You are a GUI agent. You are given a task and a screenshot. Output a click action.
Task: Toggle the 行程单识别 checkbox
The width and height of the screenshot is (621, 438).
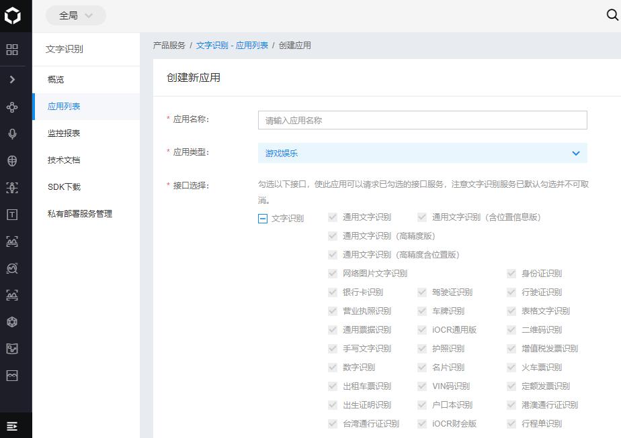511,424
